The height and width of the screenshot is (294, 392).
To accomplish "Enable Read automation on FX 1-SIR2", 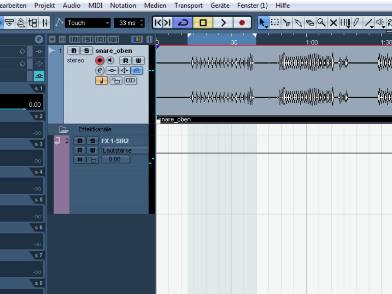I will [80, 150].
